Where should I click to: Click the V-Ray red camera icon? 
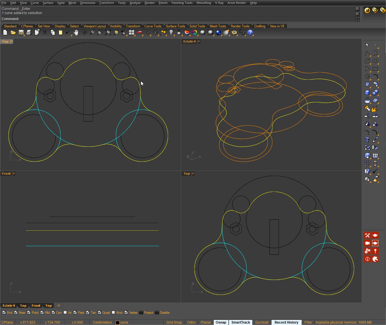coord(367,243)
